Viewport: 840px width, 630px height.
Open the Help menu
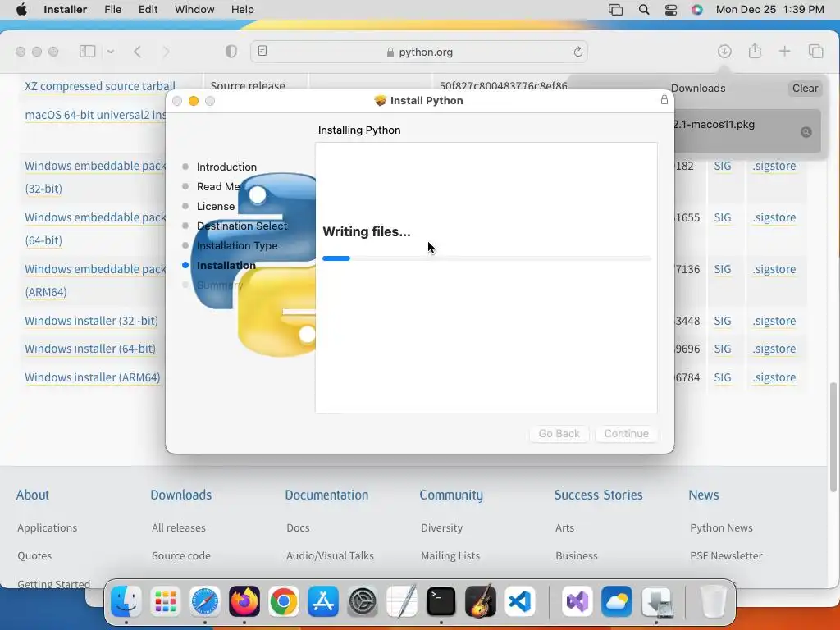242,10
